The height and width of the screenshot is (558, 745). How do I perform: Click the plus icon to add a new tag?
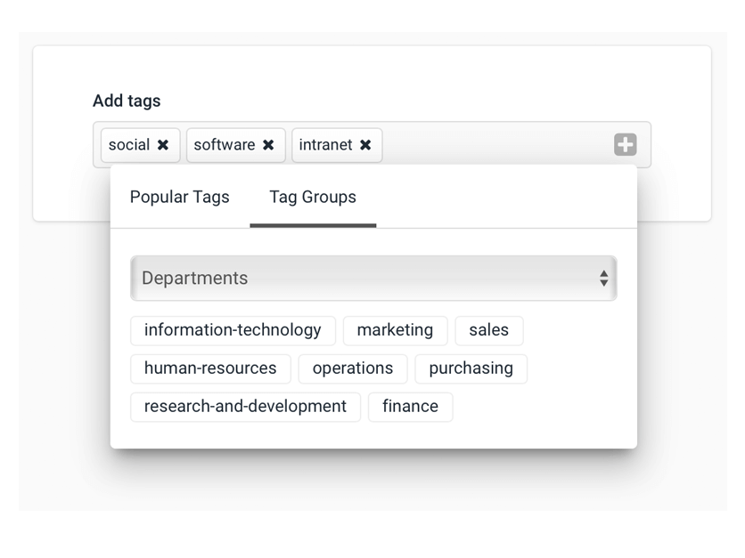tap(625, 145)
